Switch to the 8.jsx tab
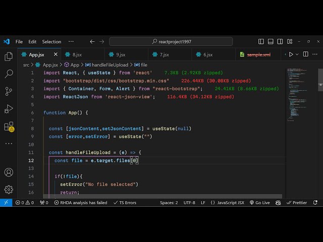The image size is (323, 242). click(77, 54)
